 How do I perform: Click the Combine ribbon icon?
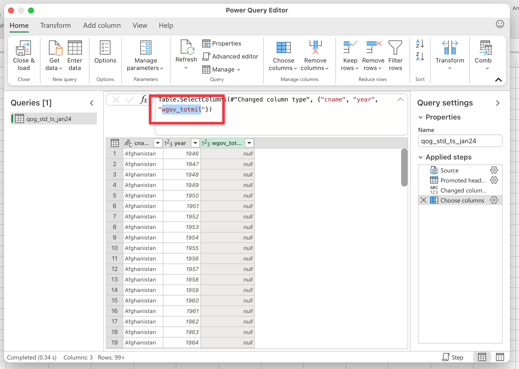(486, 47)
